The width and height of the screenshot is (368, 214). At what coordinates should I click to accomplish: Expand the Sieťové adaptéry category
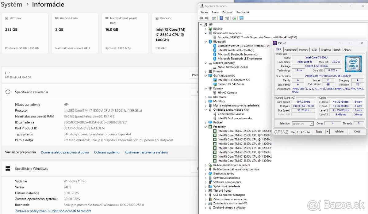[206, 174]
